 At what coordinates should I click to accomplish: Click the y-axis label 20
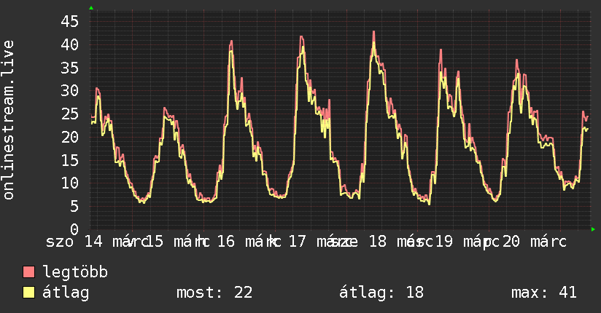pos(70,137)
